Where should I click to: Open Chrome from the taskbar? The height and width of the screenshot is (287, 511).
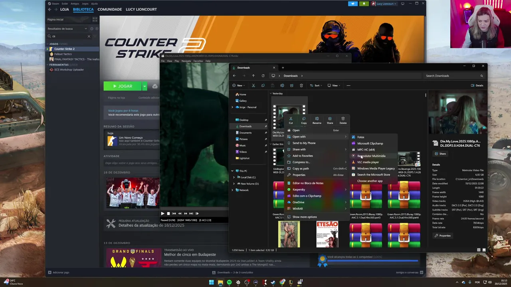pos(282,282)
